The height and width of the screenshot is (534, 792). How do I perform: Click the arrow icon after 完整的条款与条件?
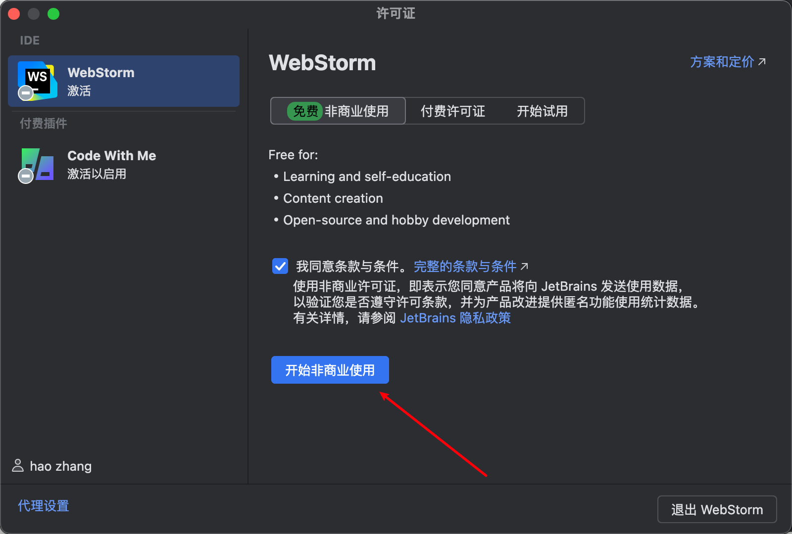coord(525,266)
